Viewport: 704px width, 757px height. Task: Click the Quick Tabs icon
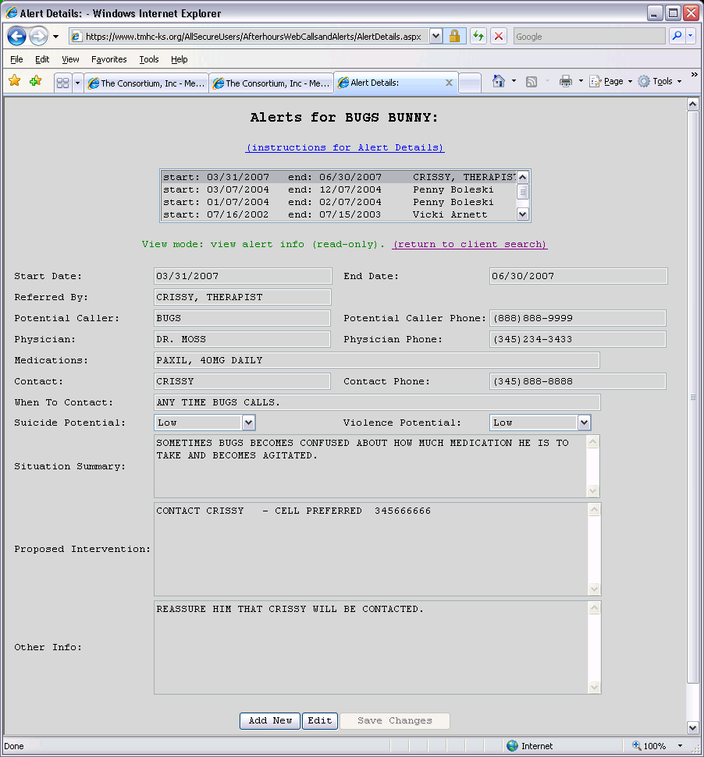pyautogui.click(x=62, y=83)
